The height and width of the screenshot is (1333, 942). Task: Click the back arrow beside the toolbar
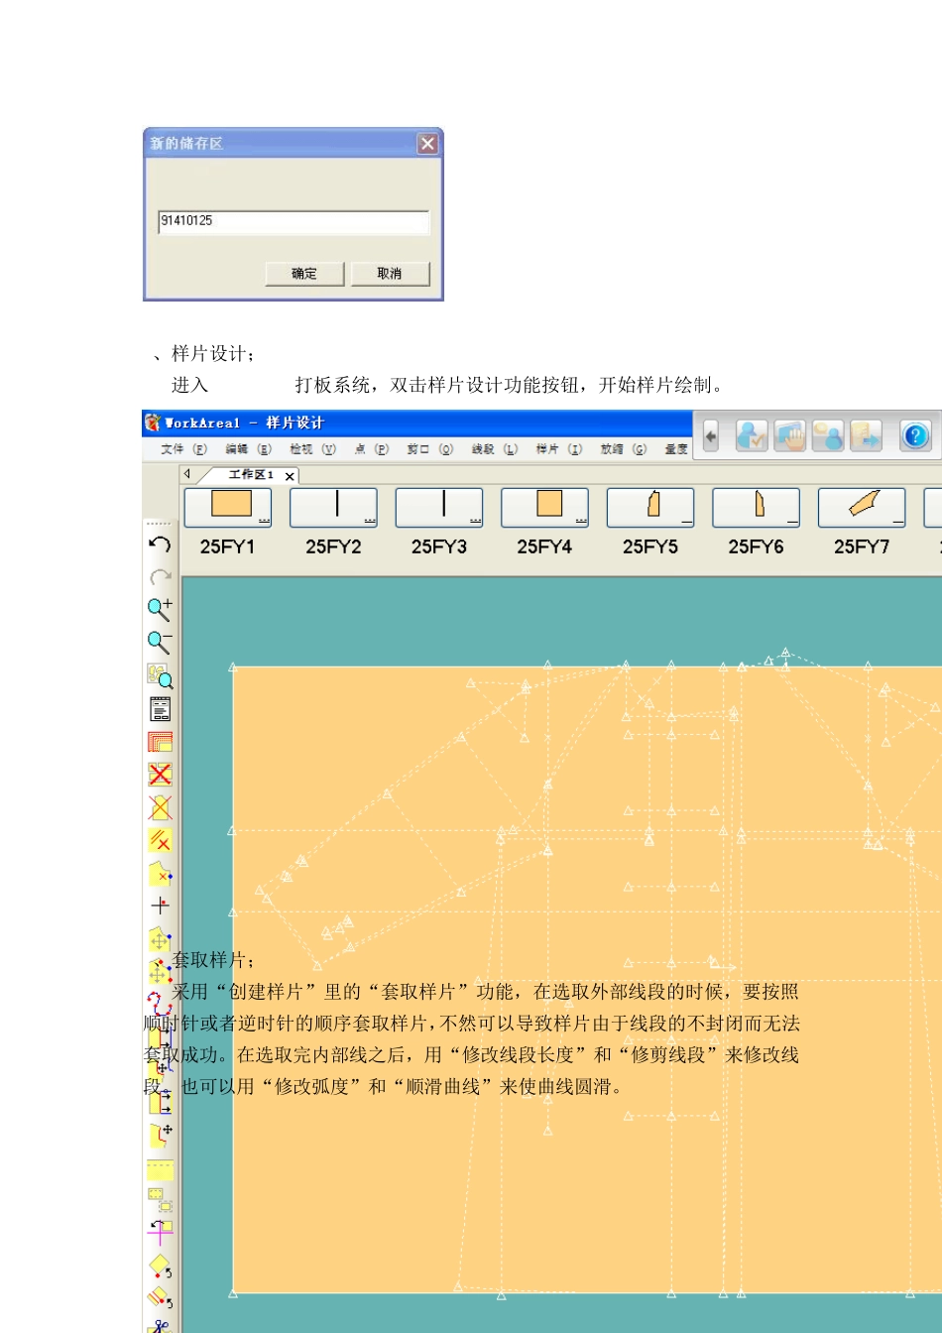pos(711,435)
